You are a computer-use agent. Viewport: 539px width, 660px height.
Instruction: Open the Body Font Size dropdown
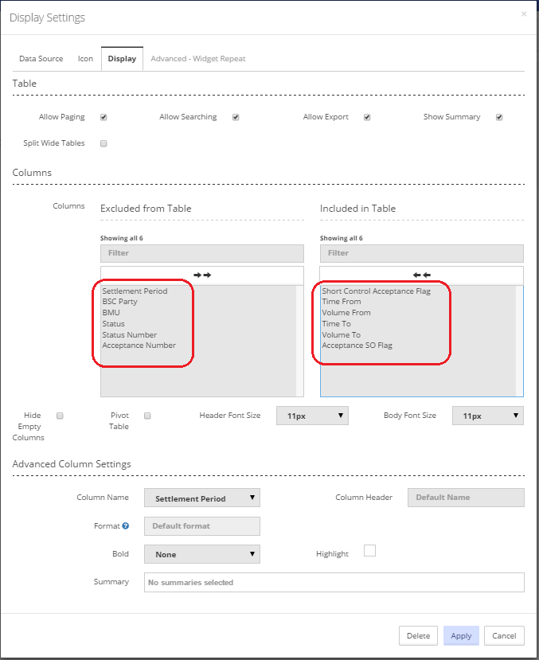[x=487, y=416]
